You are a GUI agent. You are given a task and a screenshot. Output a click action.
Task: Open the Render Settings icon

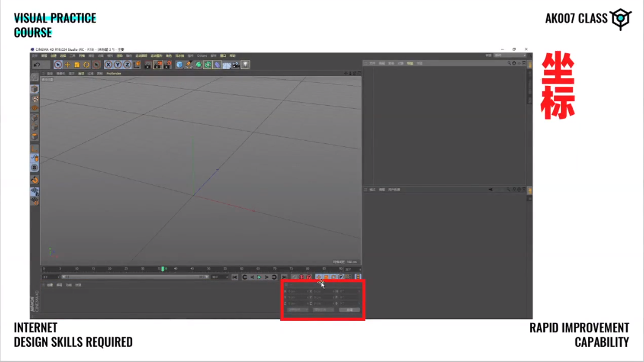[x=167, y=65]
